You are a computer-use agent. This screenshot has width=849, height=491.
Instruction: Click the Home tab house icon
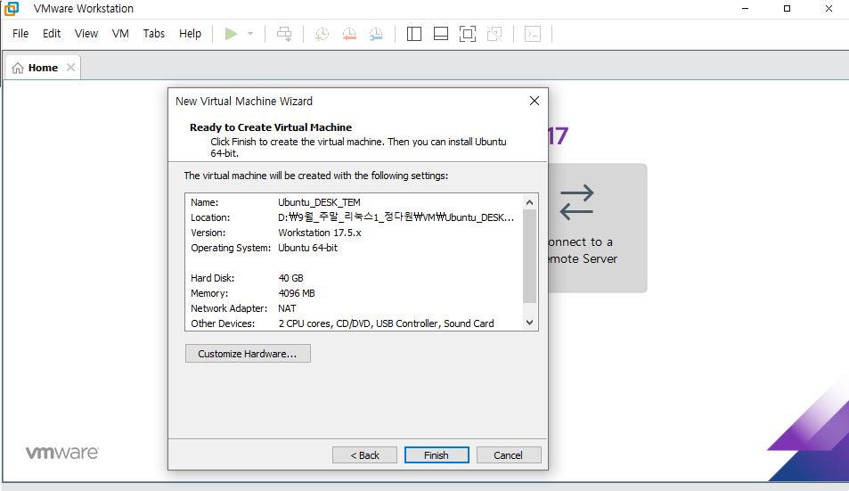pyautogui.click(x=18, y=68)
